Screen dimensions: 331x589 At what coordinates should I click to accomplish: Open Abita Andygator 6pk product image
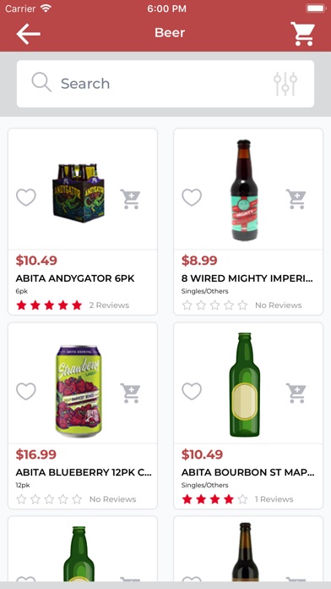coord(79,193)
